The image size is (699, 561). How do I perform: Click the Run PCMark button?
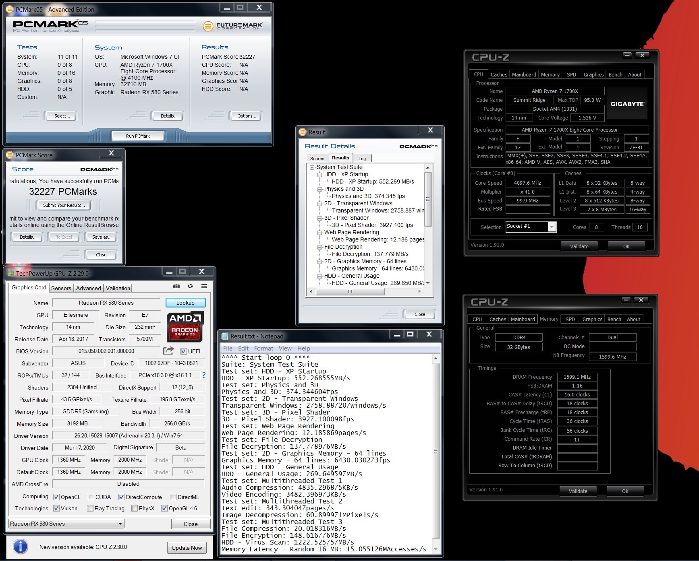coord(138,136)
